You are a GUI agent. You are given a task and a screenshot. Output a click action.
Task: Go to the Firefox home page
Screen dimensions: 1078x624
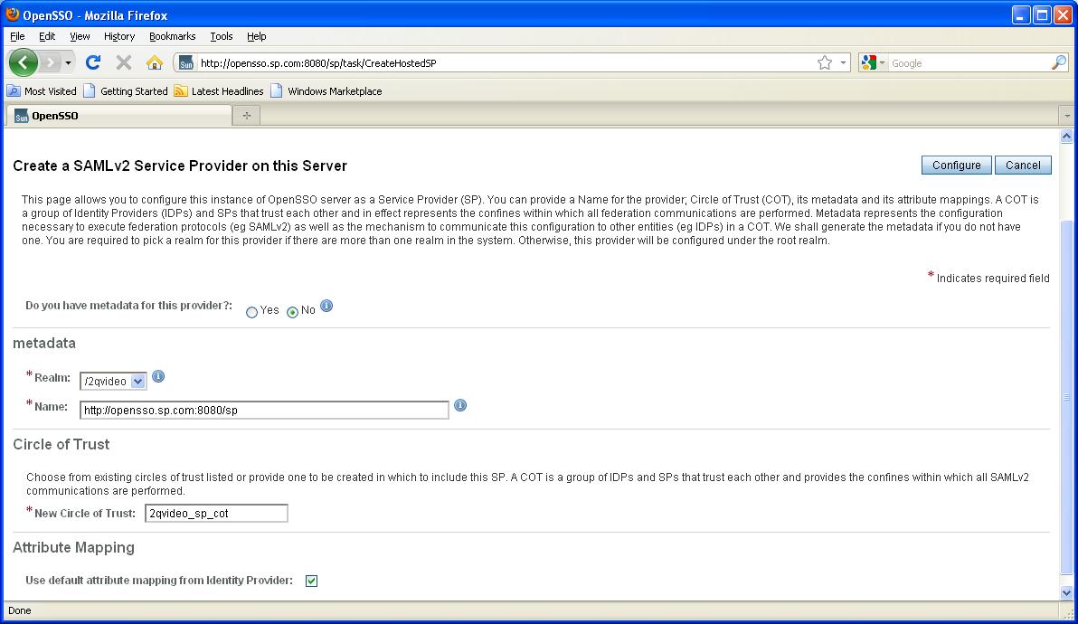(154, 63)
